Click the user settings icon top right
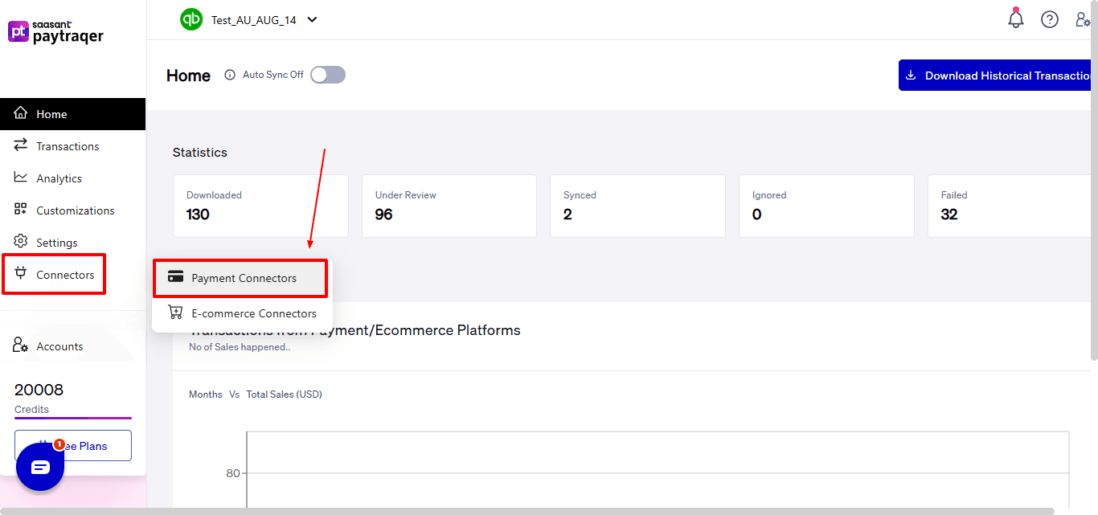Viewport: 1098px width, 515px height. [1083, 19]
